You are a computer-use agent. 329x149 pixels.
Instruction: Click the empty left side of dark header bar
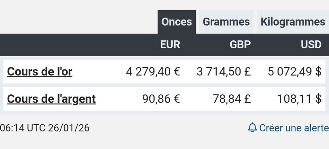click(64, 45)
